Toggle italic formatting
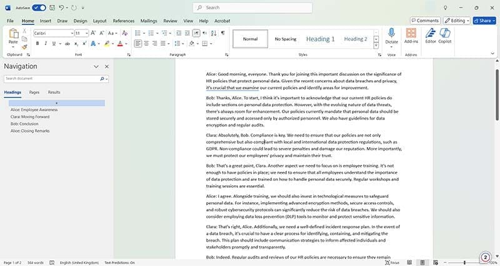This screenshot has height=266, width=500. pos(46,43)
